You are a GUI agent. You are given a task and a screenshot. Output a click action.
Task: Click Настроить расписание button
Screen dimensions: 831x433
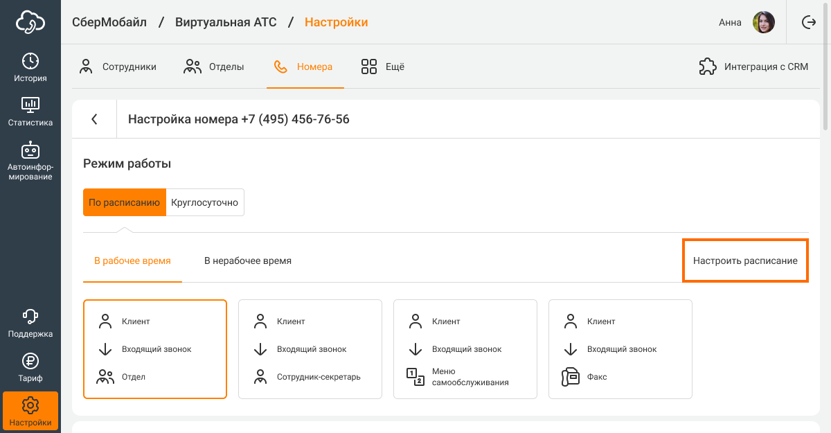click(x=745, y=261)
